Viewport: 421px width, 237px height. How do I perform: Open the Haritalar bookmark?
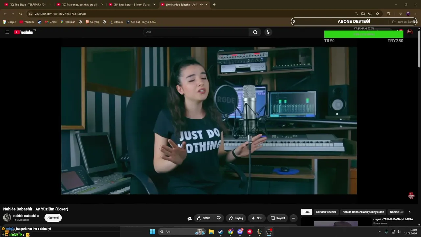pos(67,22)
